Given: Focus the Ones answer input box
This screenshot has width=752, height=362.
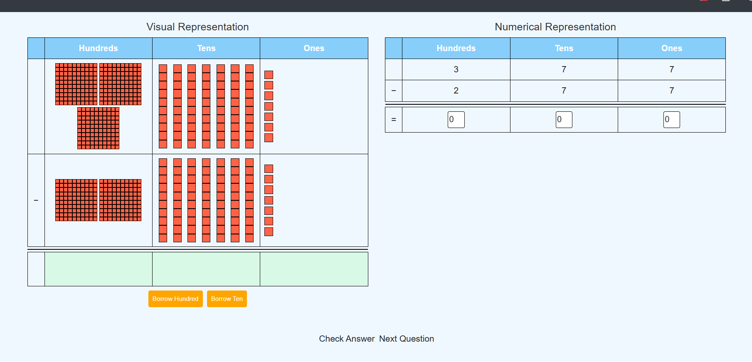Looking at the screenshot, I should 671,120.
